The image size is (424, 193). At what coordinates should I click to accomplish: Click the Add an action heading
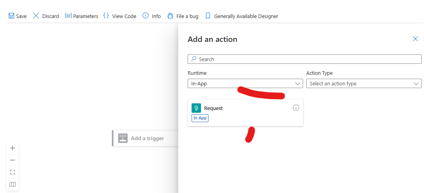[212, 40]
